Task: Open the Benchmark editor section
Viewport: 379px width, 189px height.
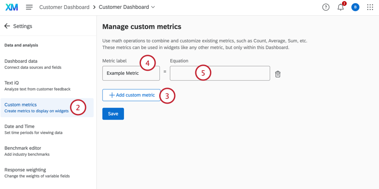Action: (27, 151)
